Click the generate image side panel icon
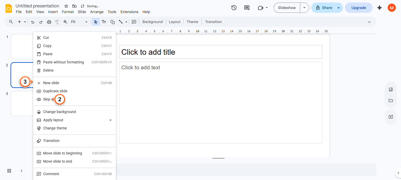This screenshot has height=180, width=401. (391, 117)
